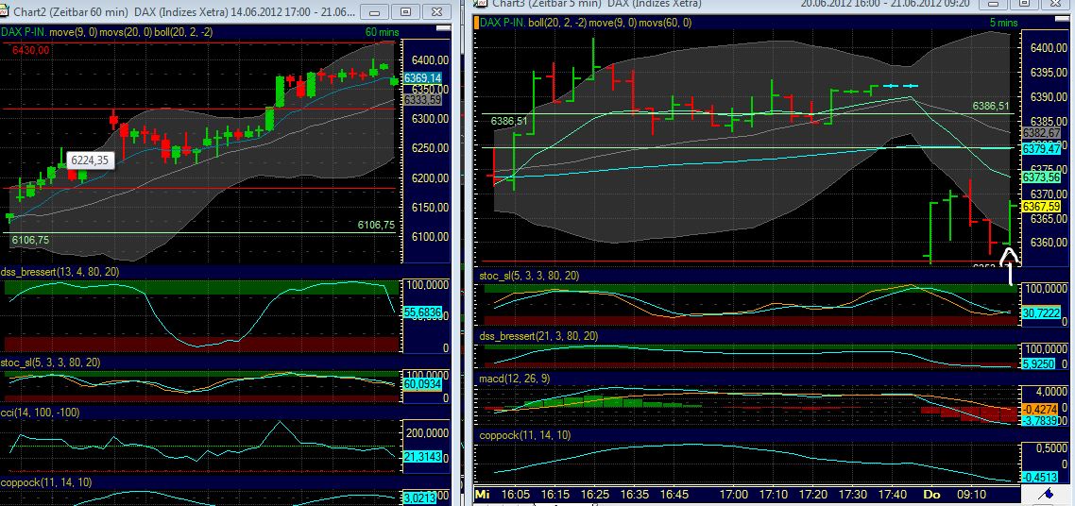Click the 55,6836 dss value tag
This screenshot has height=506, width=1075.
[x=423, y=312]
